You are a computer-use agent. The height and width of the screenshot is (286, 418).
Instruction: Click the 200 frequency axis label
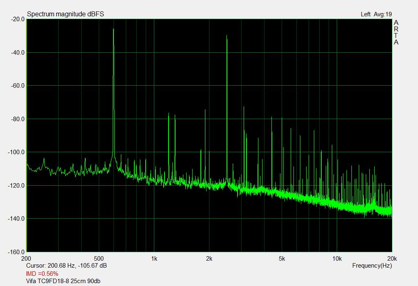(x=27, y=258)
